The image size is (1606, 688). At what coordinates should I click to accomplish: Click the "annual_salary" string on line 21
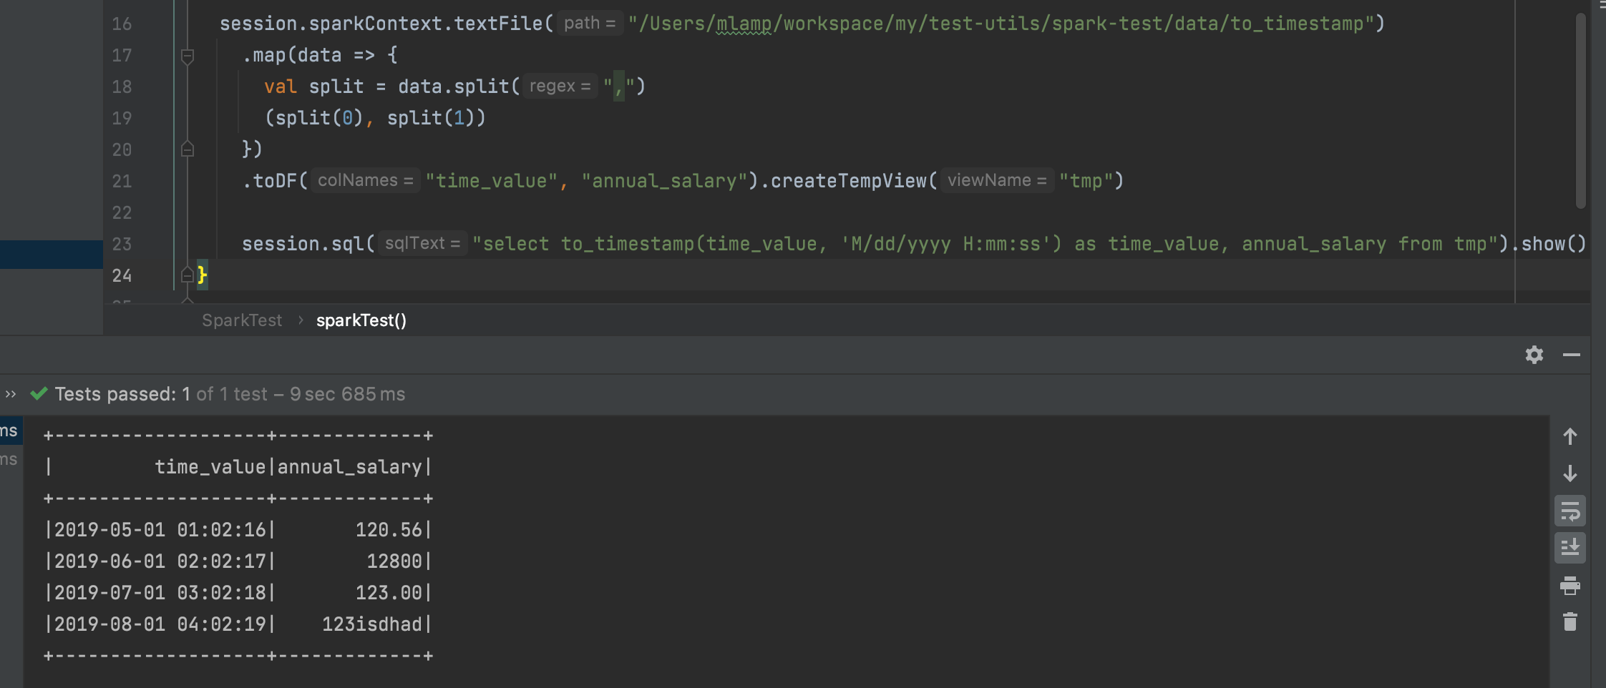tap(664, 181)
